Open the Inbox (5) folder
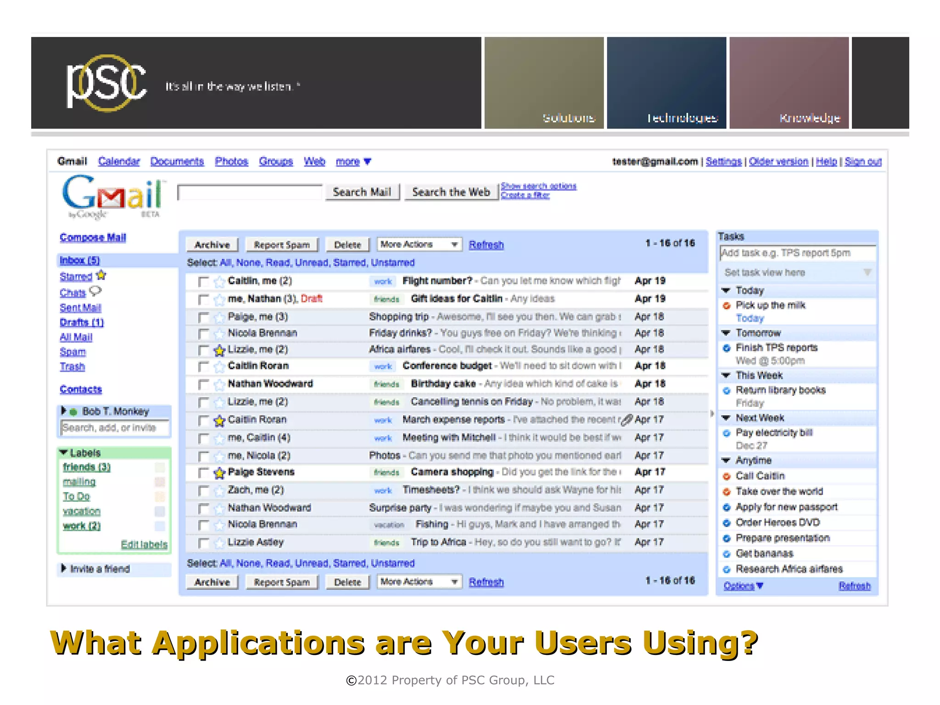940x705 pixels. [80, 260]
